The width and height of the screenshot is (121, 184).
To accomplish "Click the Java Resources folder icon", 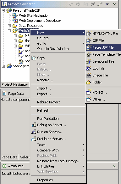I will (15, 26).
